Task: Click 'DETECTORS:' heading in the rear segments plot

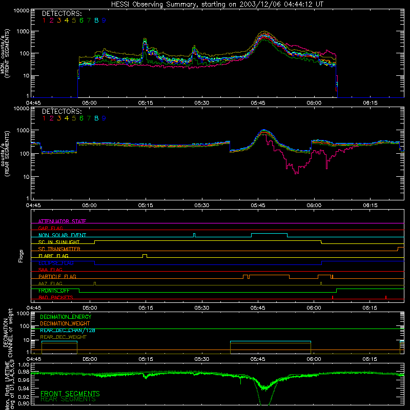Action: coord(61,111)
